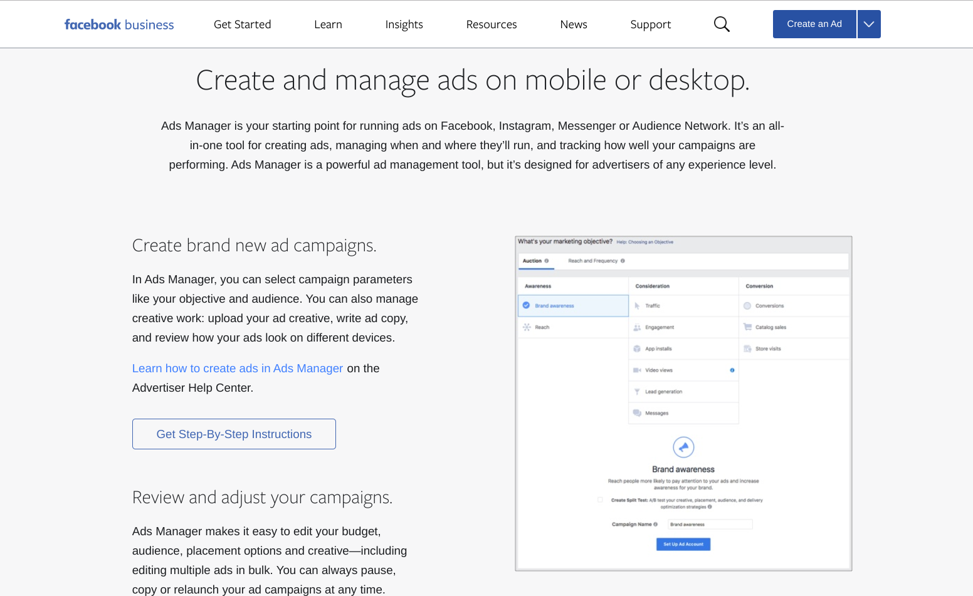Open the search magnifier icon
This screenshot has width=973, height=596.
pos(722,24)
